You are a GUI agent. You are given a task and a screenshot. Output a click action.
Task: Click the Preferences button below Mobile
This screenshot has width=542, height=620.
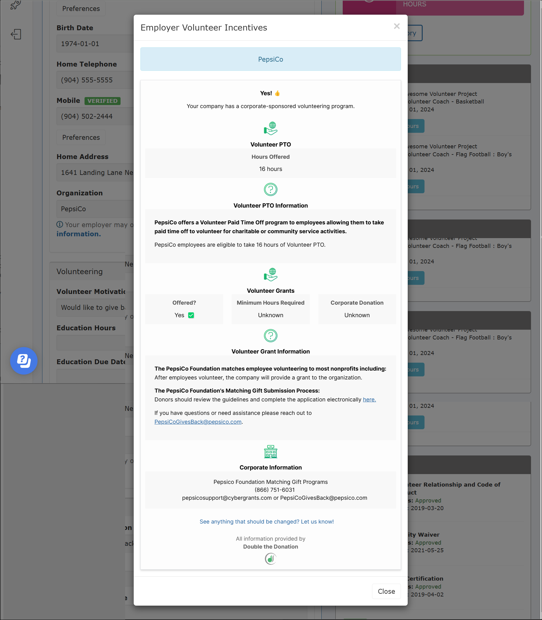[x=81, y=137]
